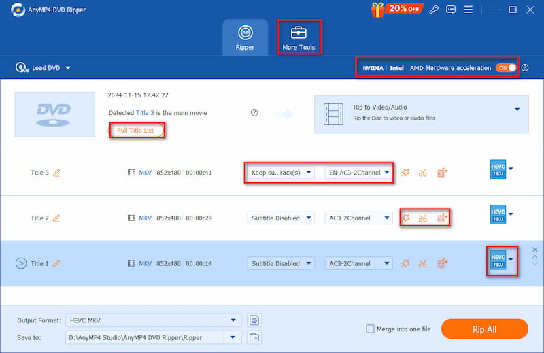Play Title 1 preview

click(x=21, y=263)
